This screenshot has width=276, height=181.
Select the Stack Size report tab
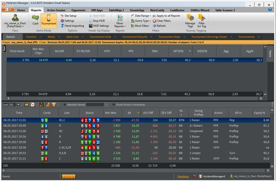click(x=72, y=37)
